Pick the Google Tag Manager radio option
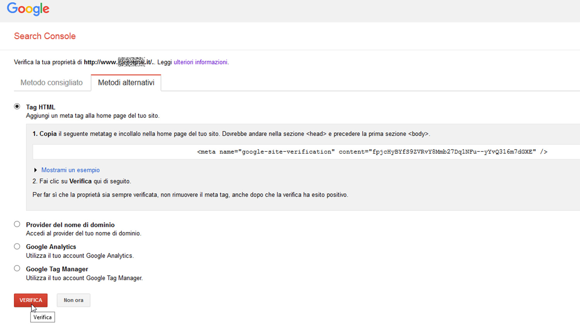This screenshot has width=580, height=328. pos(17,269)
